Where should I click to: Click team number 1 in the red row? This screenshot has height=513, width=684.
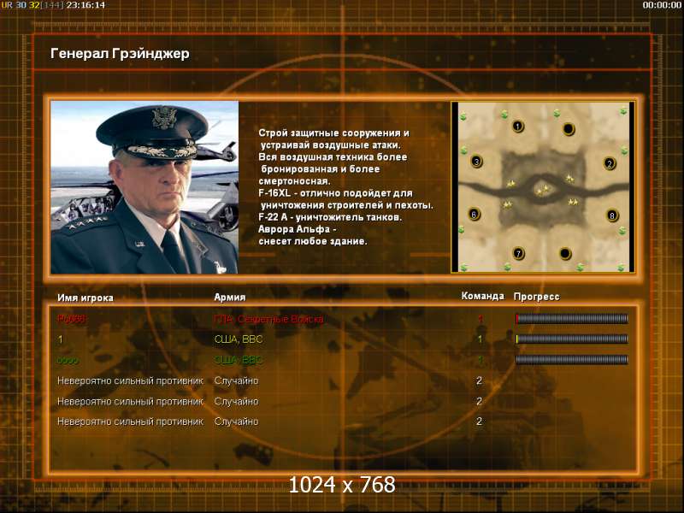pos(480,319)
